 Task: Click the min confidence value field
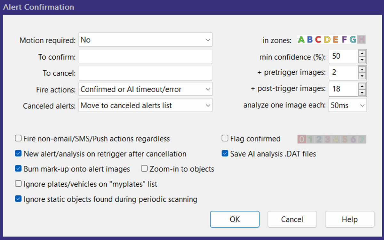click(343, 56)
